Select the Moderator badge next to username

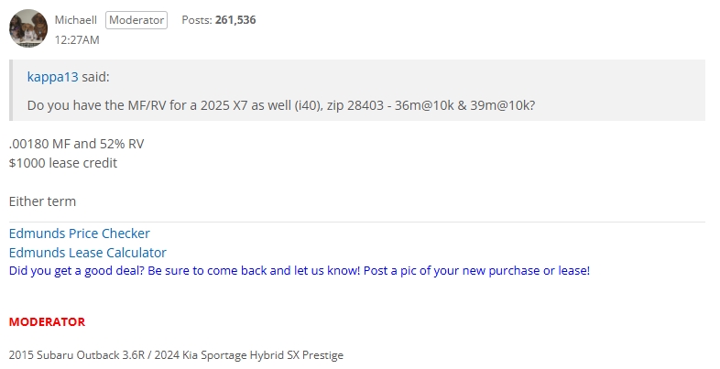click(x=136, y=20)
